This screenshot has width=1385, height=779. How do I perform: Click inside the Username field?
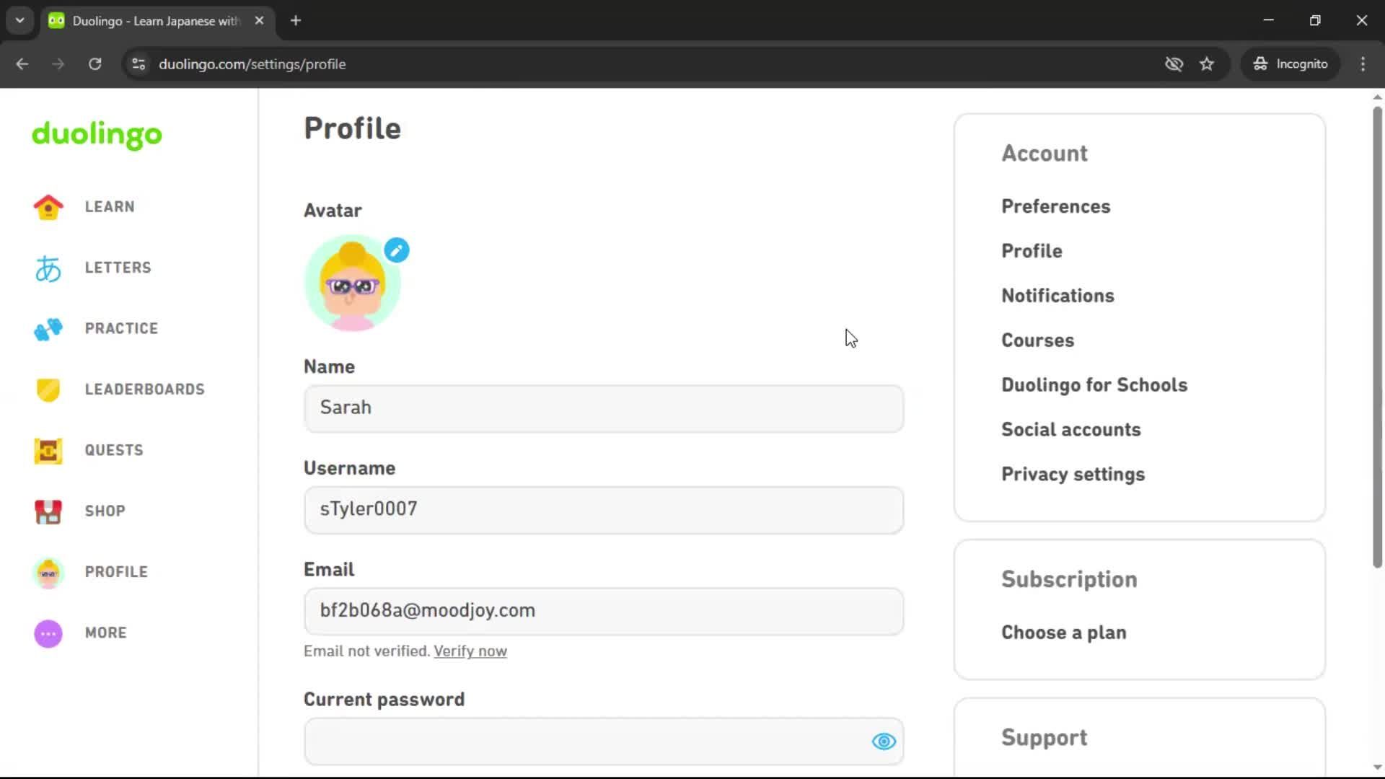[603, 510]
